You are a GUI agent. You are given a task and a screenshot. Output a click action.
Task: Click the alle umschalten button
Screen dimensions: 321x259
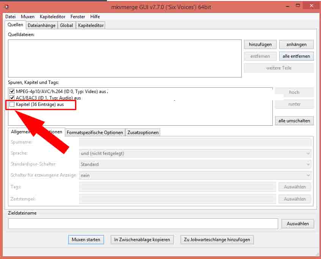[x=294, y=121]
